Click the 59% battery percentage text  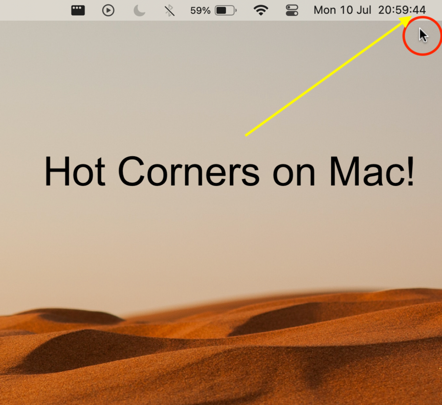click(200, 11)
